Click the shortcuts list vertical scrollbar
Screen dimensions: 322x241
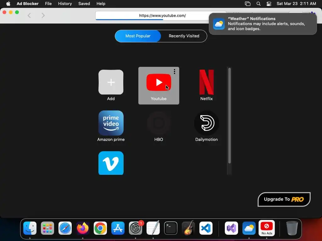tap(229, 116)
